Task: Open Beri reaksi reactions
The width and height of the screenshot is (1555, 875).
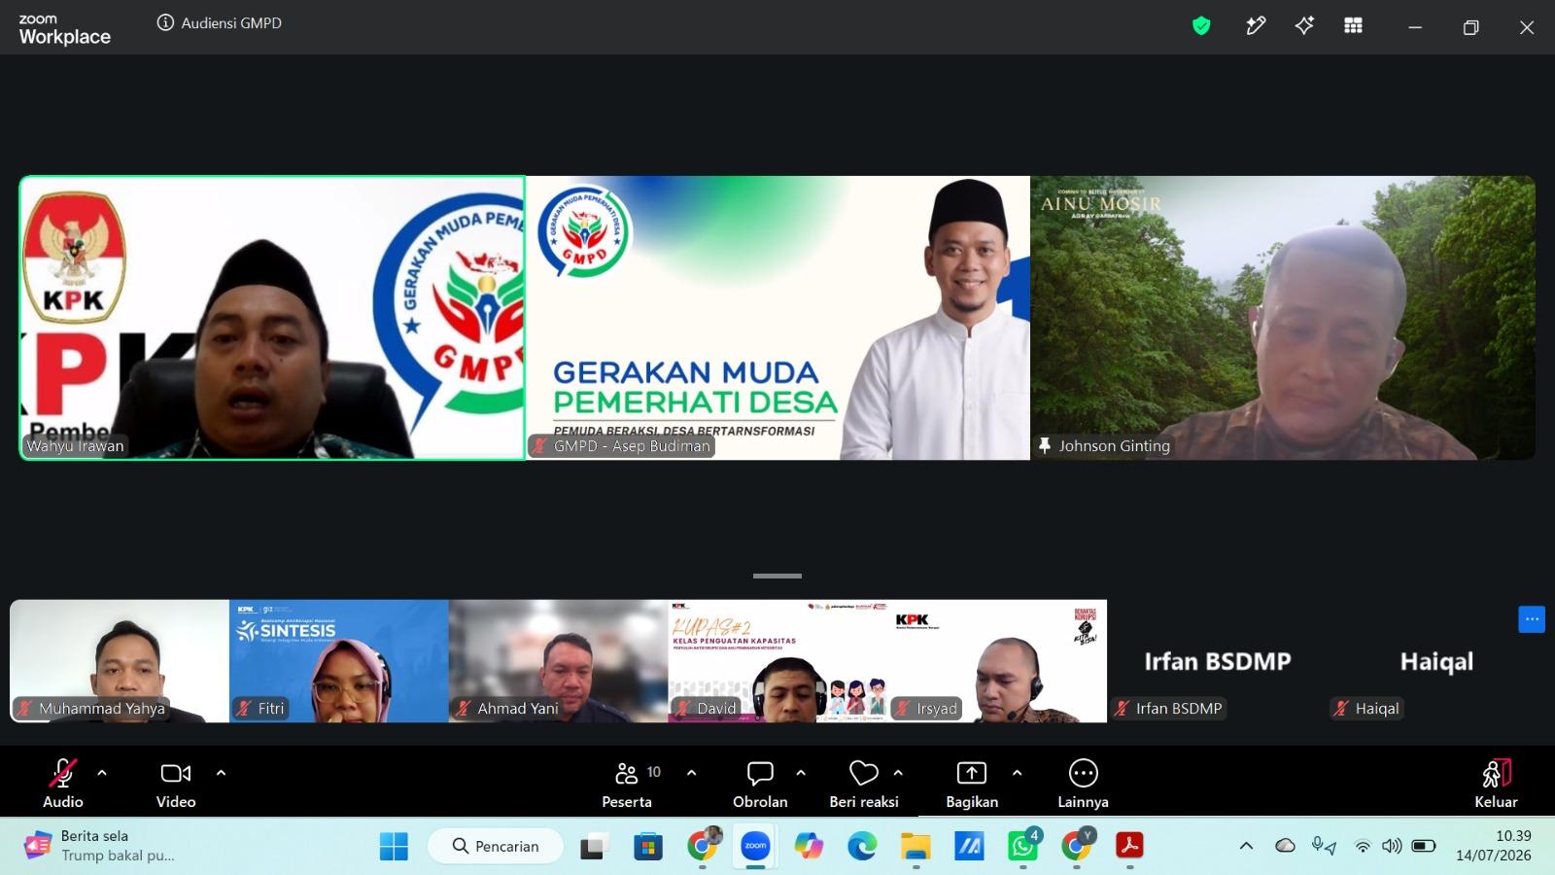Action: (x=863, y=784)
